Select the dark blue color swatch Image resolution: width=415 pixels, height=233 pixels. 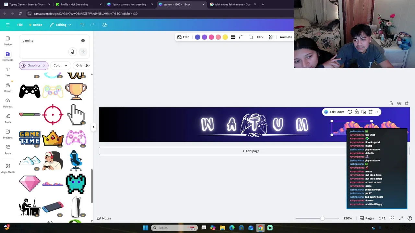pos(197,37)
